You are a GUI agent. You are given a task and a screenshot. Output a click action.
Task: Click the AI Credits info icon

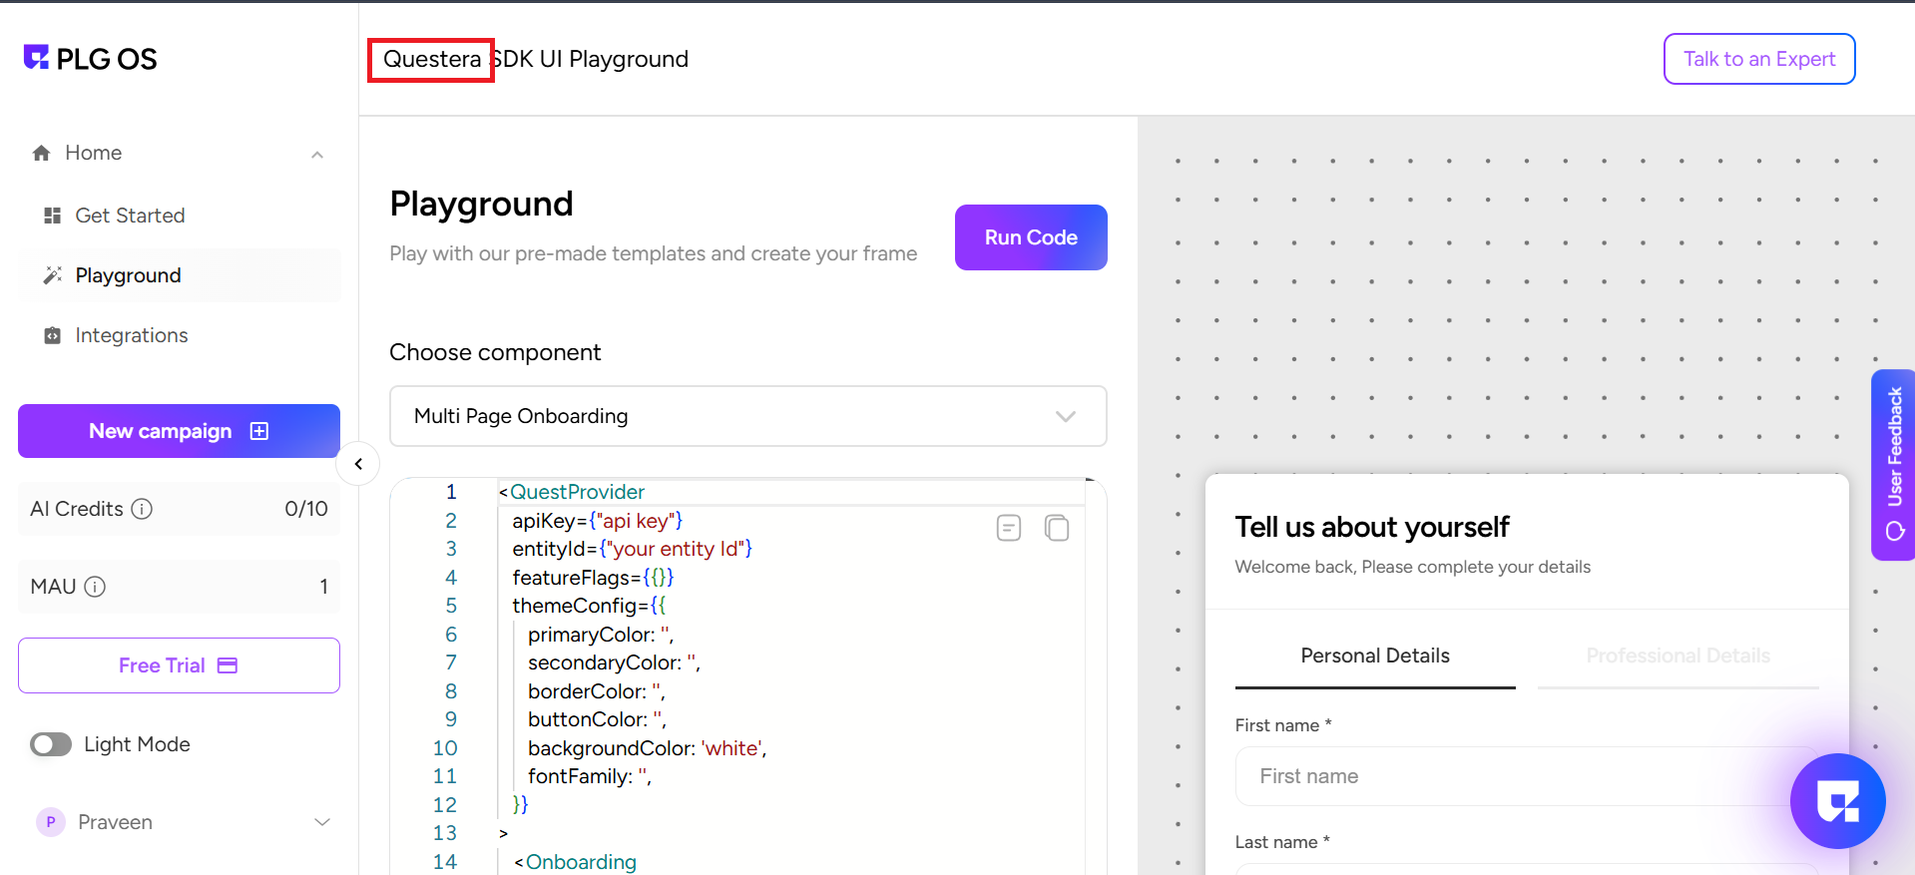(x=143, y=509)
